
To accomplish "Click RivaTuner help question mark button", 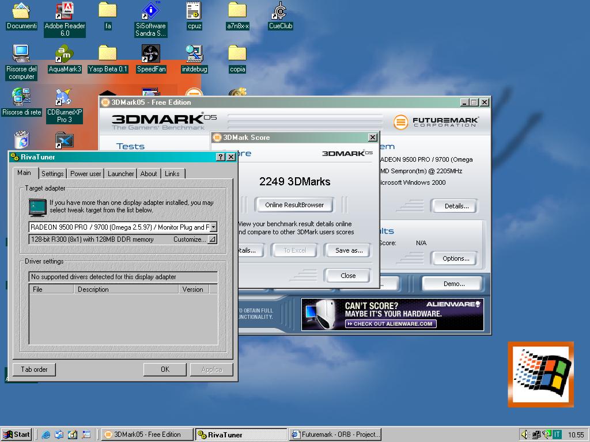I will click(221, 157).
